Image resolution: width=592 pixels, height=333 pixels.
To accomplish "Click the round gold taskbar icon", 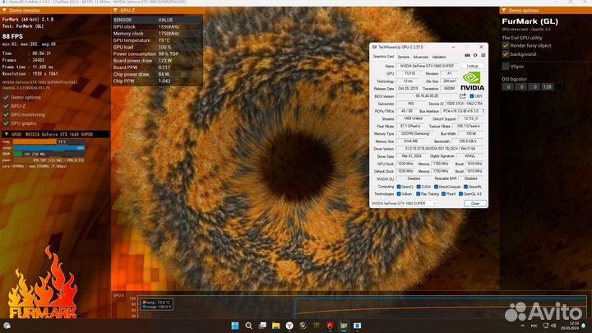I will 303,326.
